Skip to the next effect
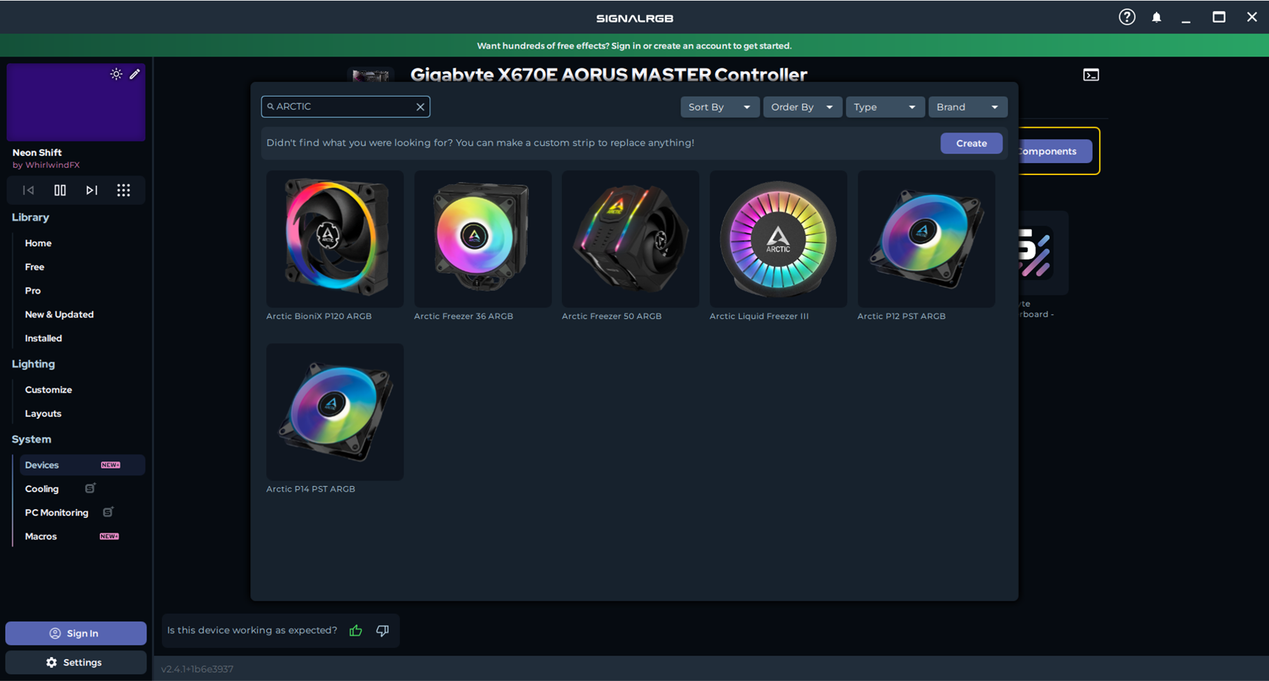This screenshot has height=681, width=1269. pos(91,190)
